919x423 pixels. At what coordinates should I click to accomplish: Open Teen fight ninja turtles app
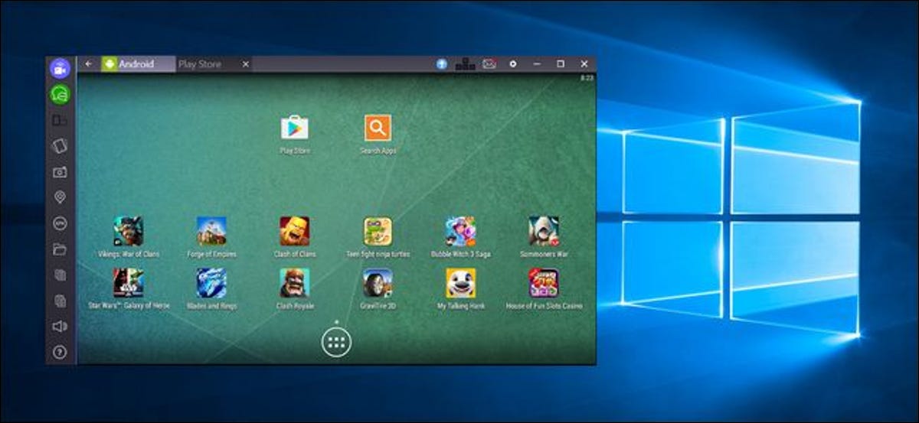pos(378,231)
